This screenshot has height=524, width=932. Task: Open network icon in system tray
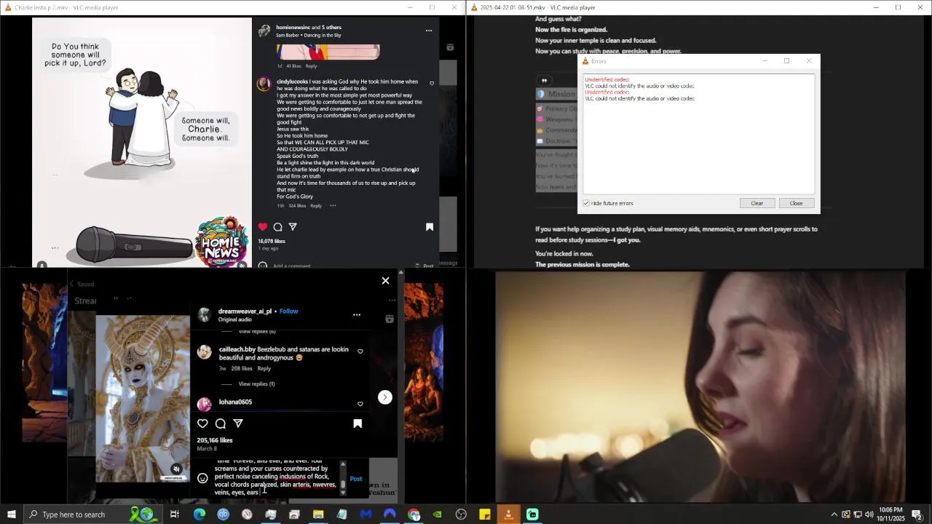point(858,515)
